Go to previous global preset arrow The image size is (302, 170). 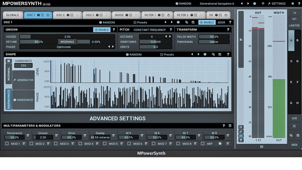(242, 4)
